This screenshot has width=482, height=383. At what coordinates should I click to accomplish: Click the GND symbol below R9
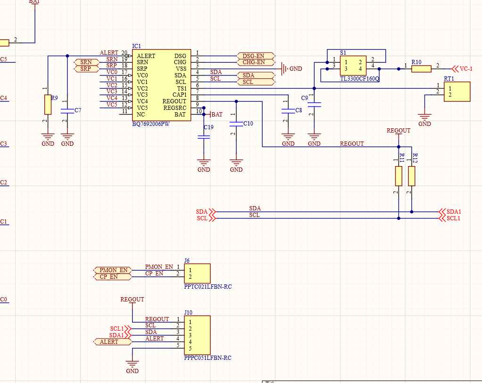[48, 140]
